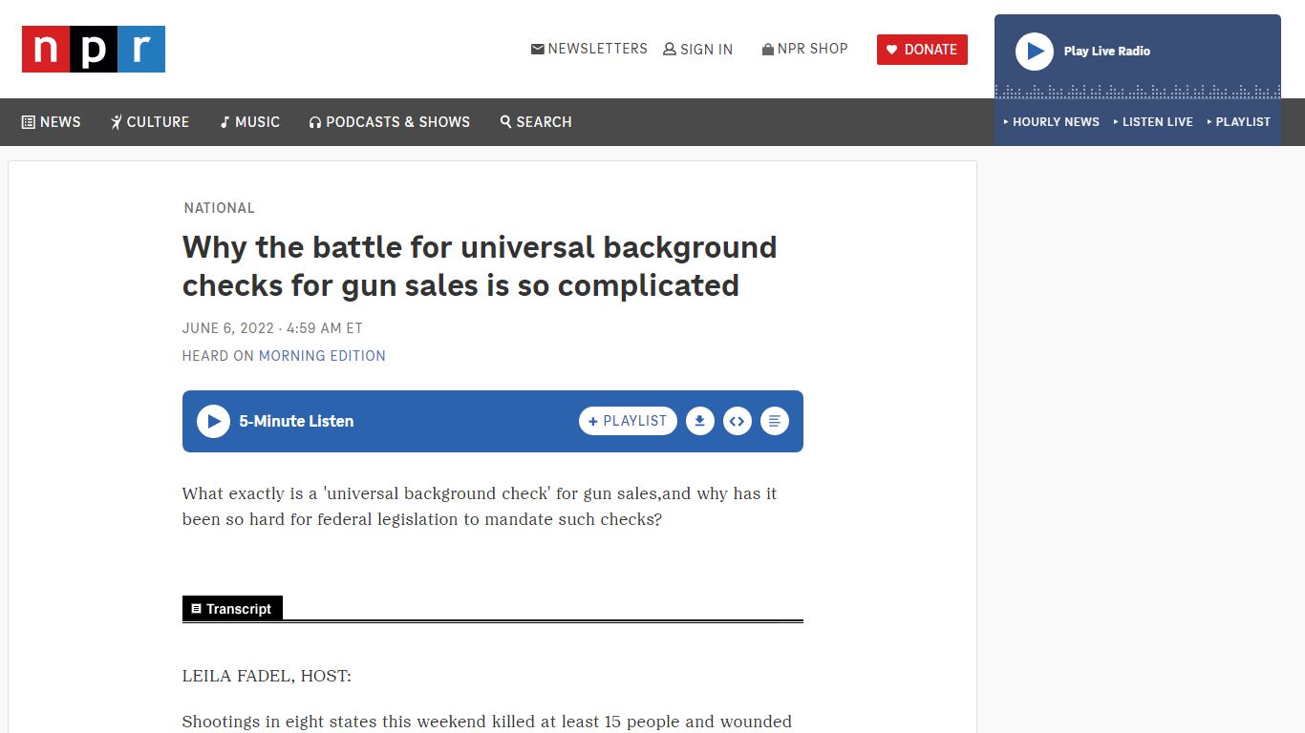Screen dimensions: 1305x733
Task: Click the live radio waveform bar
Action: click(1138, 92)
